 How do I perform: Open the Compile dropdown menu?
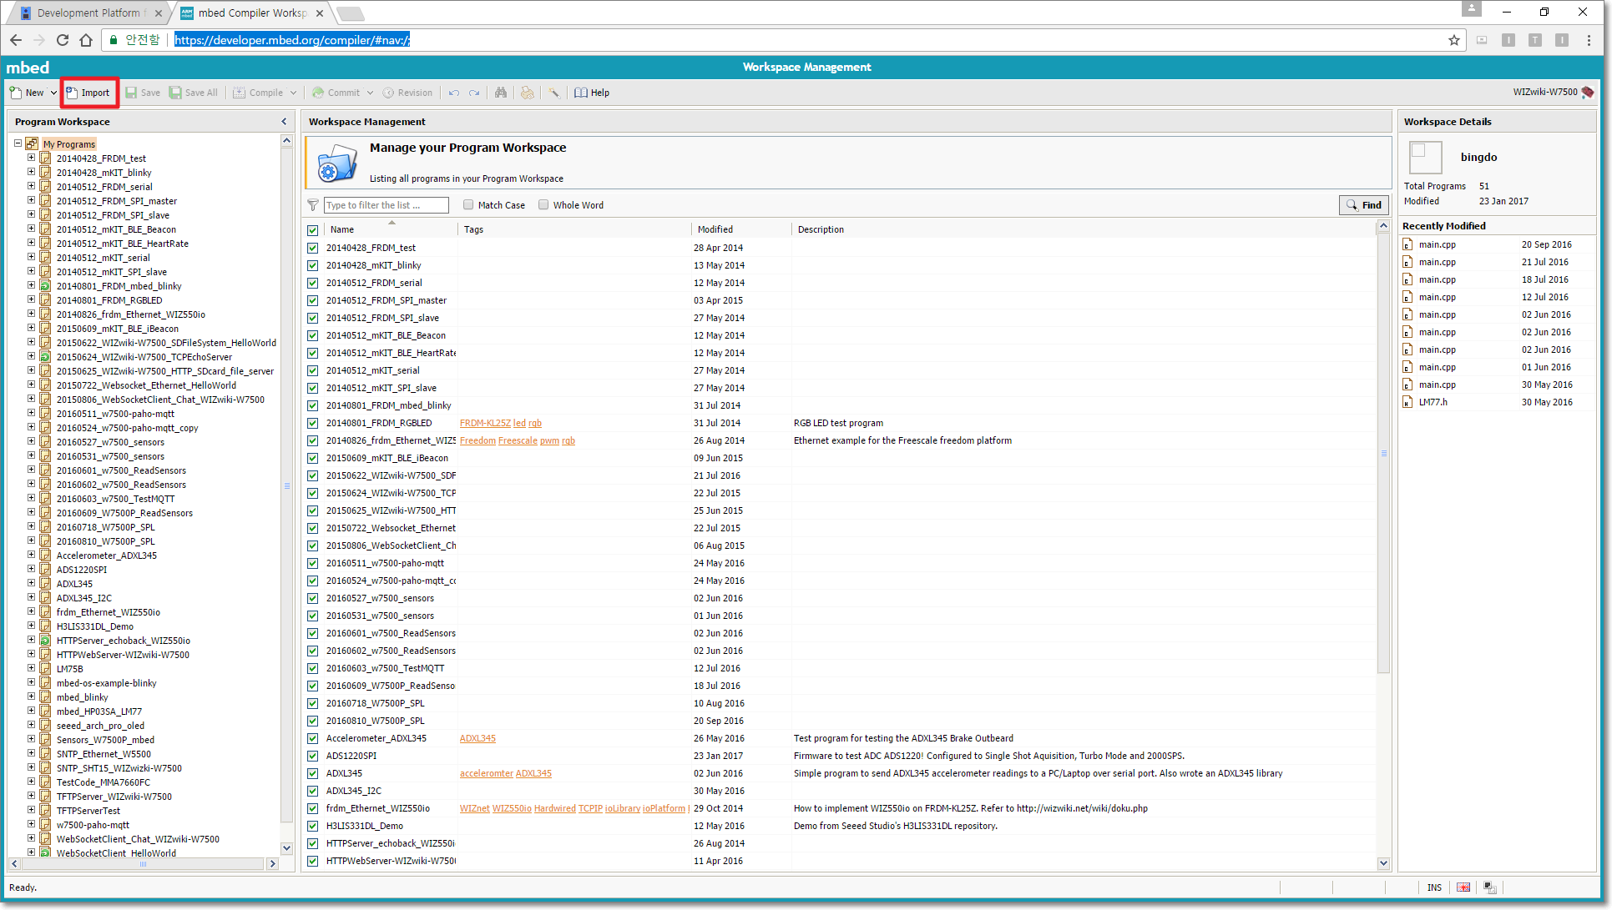(291, 92)
